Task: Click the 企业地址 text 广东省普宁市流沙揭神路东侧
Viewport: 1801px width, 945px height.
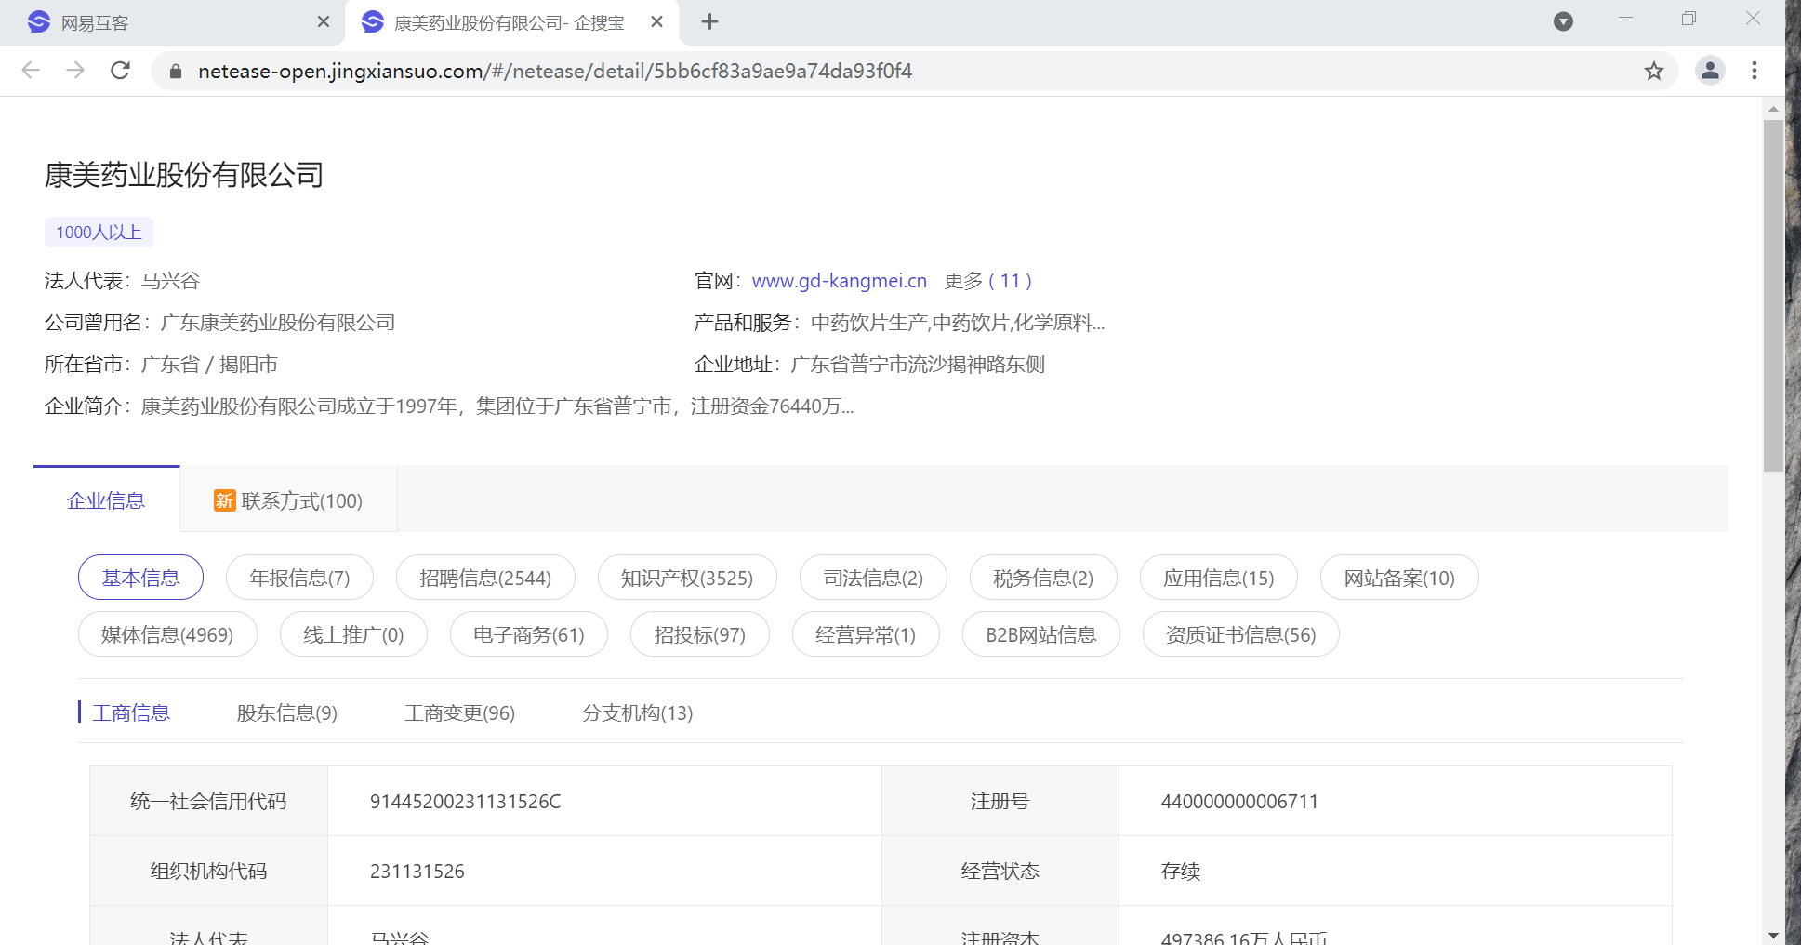Action: (x=918, y=365)
